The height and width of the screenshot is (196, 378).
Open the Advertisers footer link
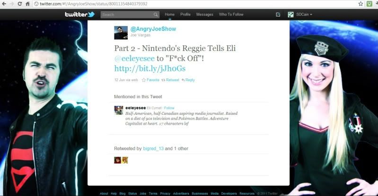click(181, 193)
